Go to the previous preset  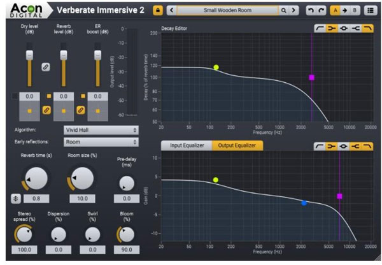tap(171, 10)
